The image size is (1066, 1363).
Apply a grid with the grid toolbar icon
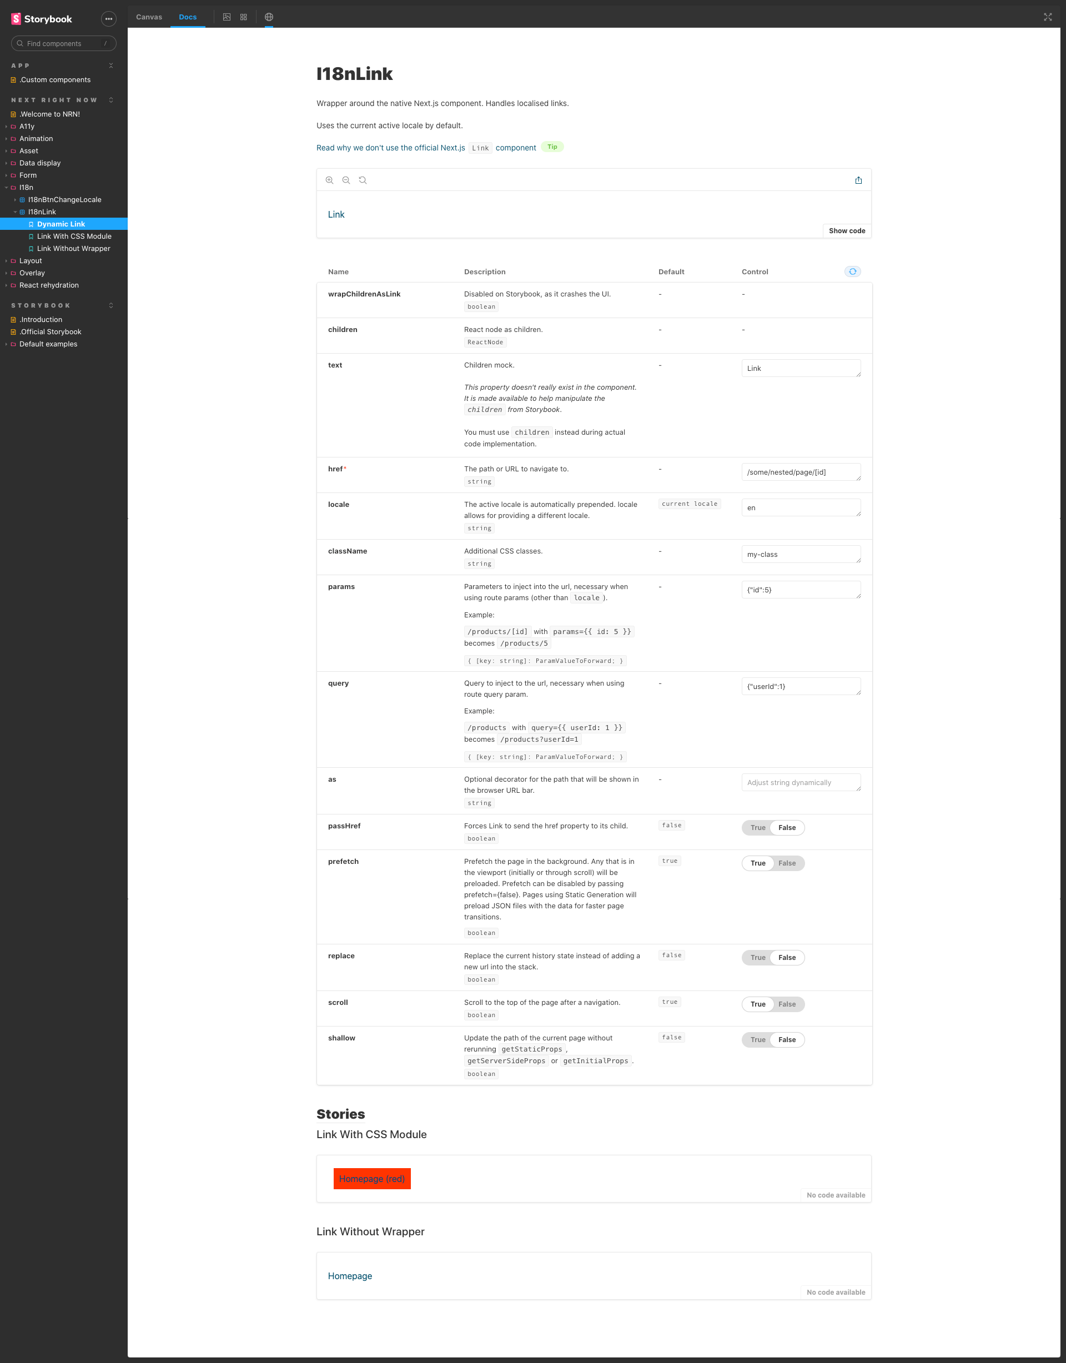[x=243, y=17]
